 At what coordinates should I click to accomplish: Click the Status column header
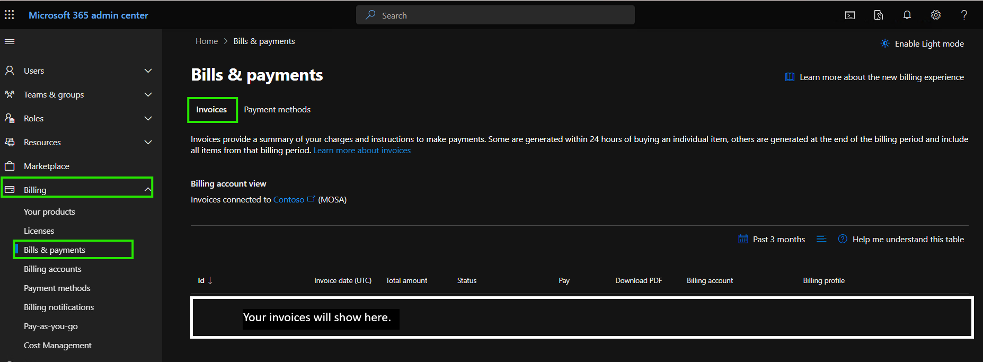coord(467,280)
